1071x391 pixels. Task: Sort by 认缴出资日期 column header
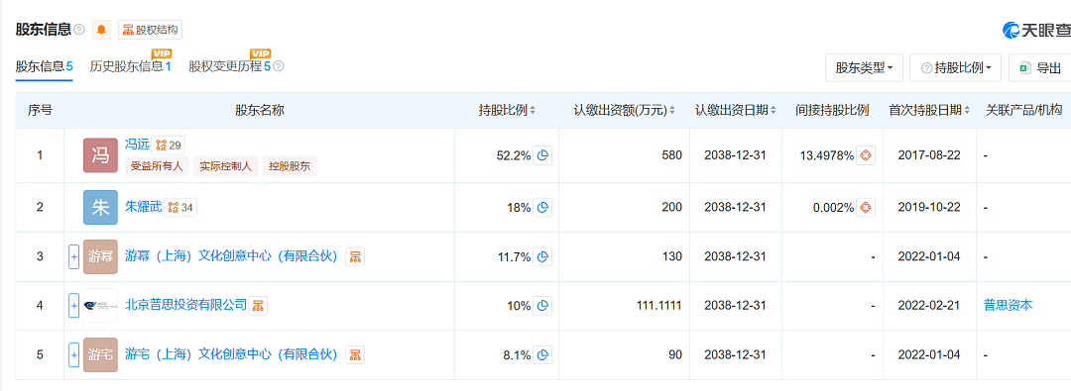point(736,111)
